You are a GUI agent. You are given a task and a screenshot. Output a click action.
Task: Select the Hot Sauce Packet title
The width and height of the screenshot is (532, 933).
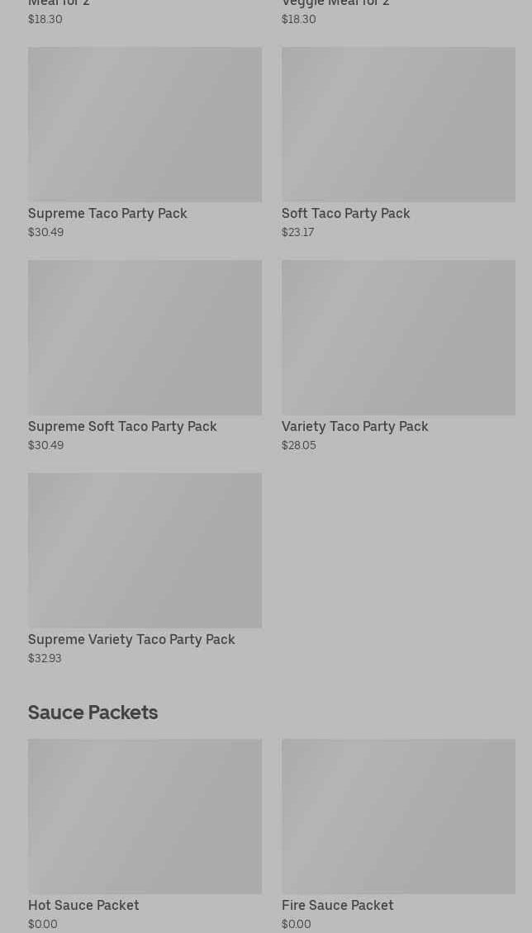click(83, 905)
